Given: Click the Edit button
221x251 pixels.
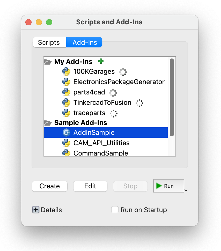Looking at the screenshot, I should point(90,186).
